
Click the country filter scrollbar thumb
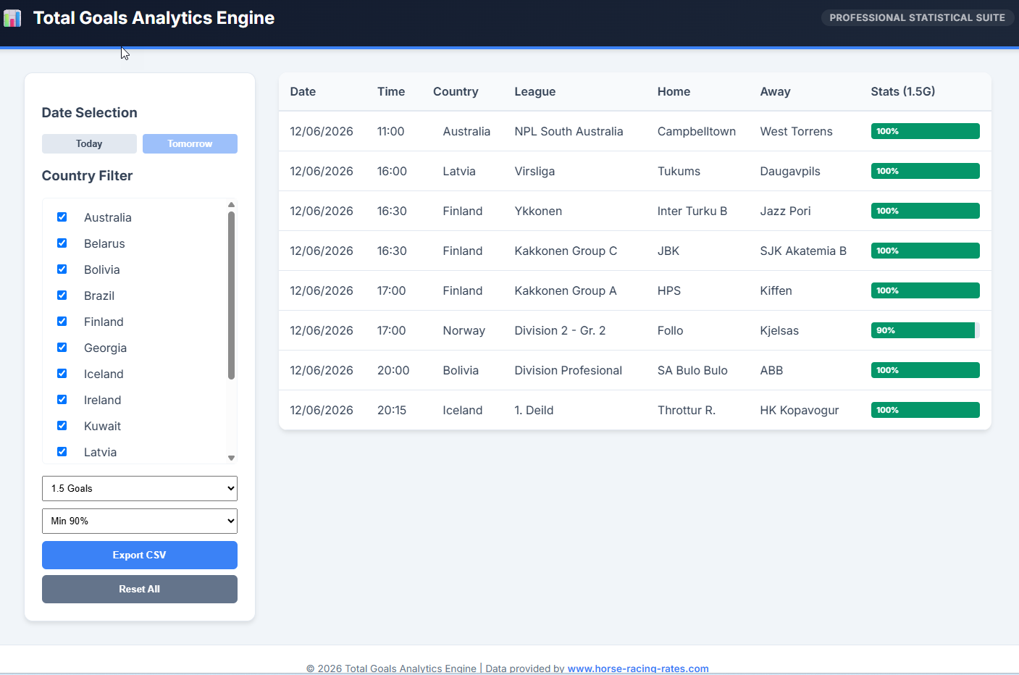coord(231,295)
